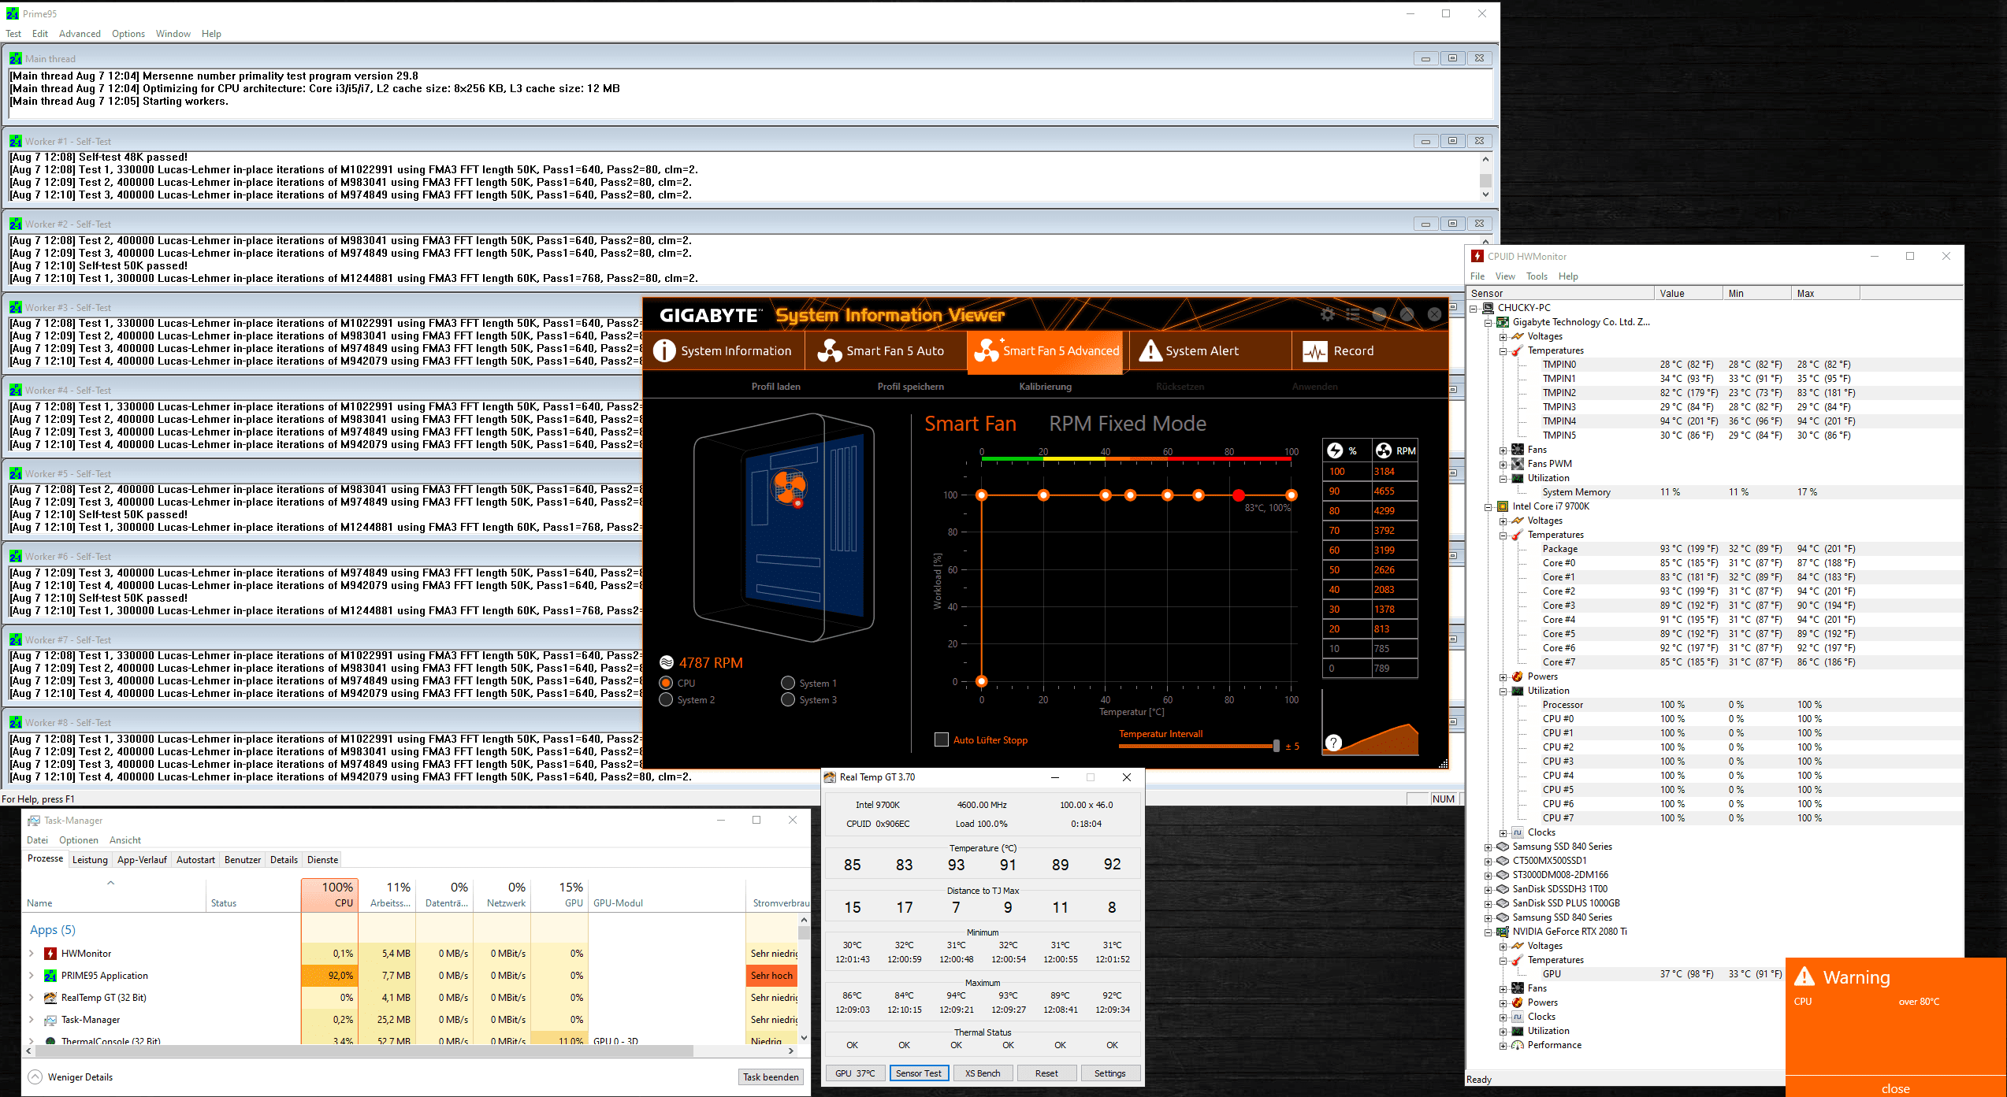Collapse the NVIDIA GeForce RTX 2080 Ti node
Image resolution: width=2007 pixels, height=1097 pixels.
point(1488,932)
